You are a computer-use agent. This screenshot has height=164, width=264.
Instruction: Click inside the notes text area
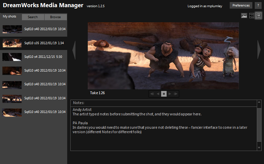click(x=164, y=129)
